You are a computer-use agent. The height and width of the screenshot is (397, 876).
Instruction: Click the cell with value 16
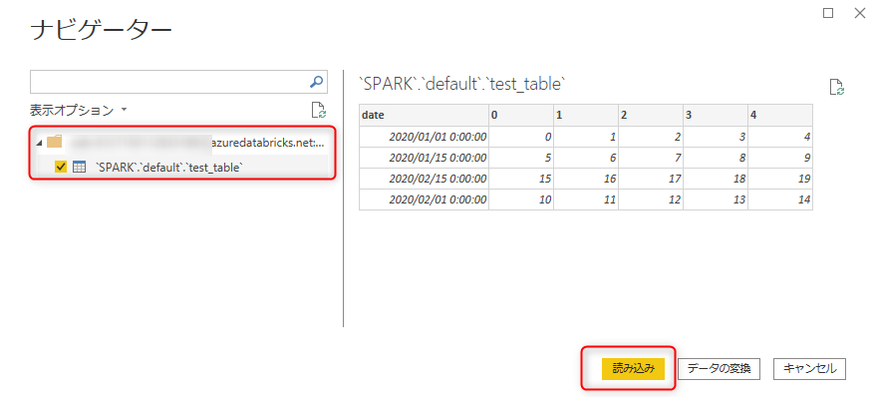(x=585, y=179)
